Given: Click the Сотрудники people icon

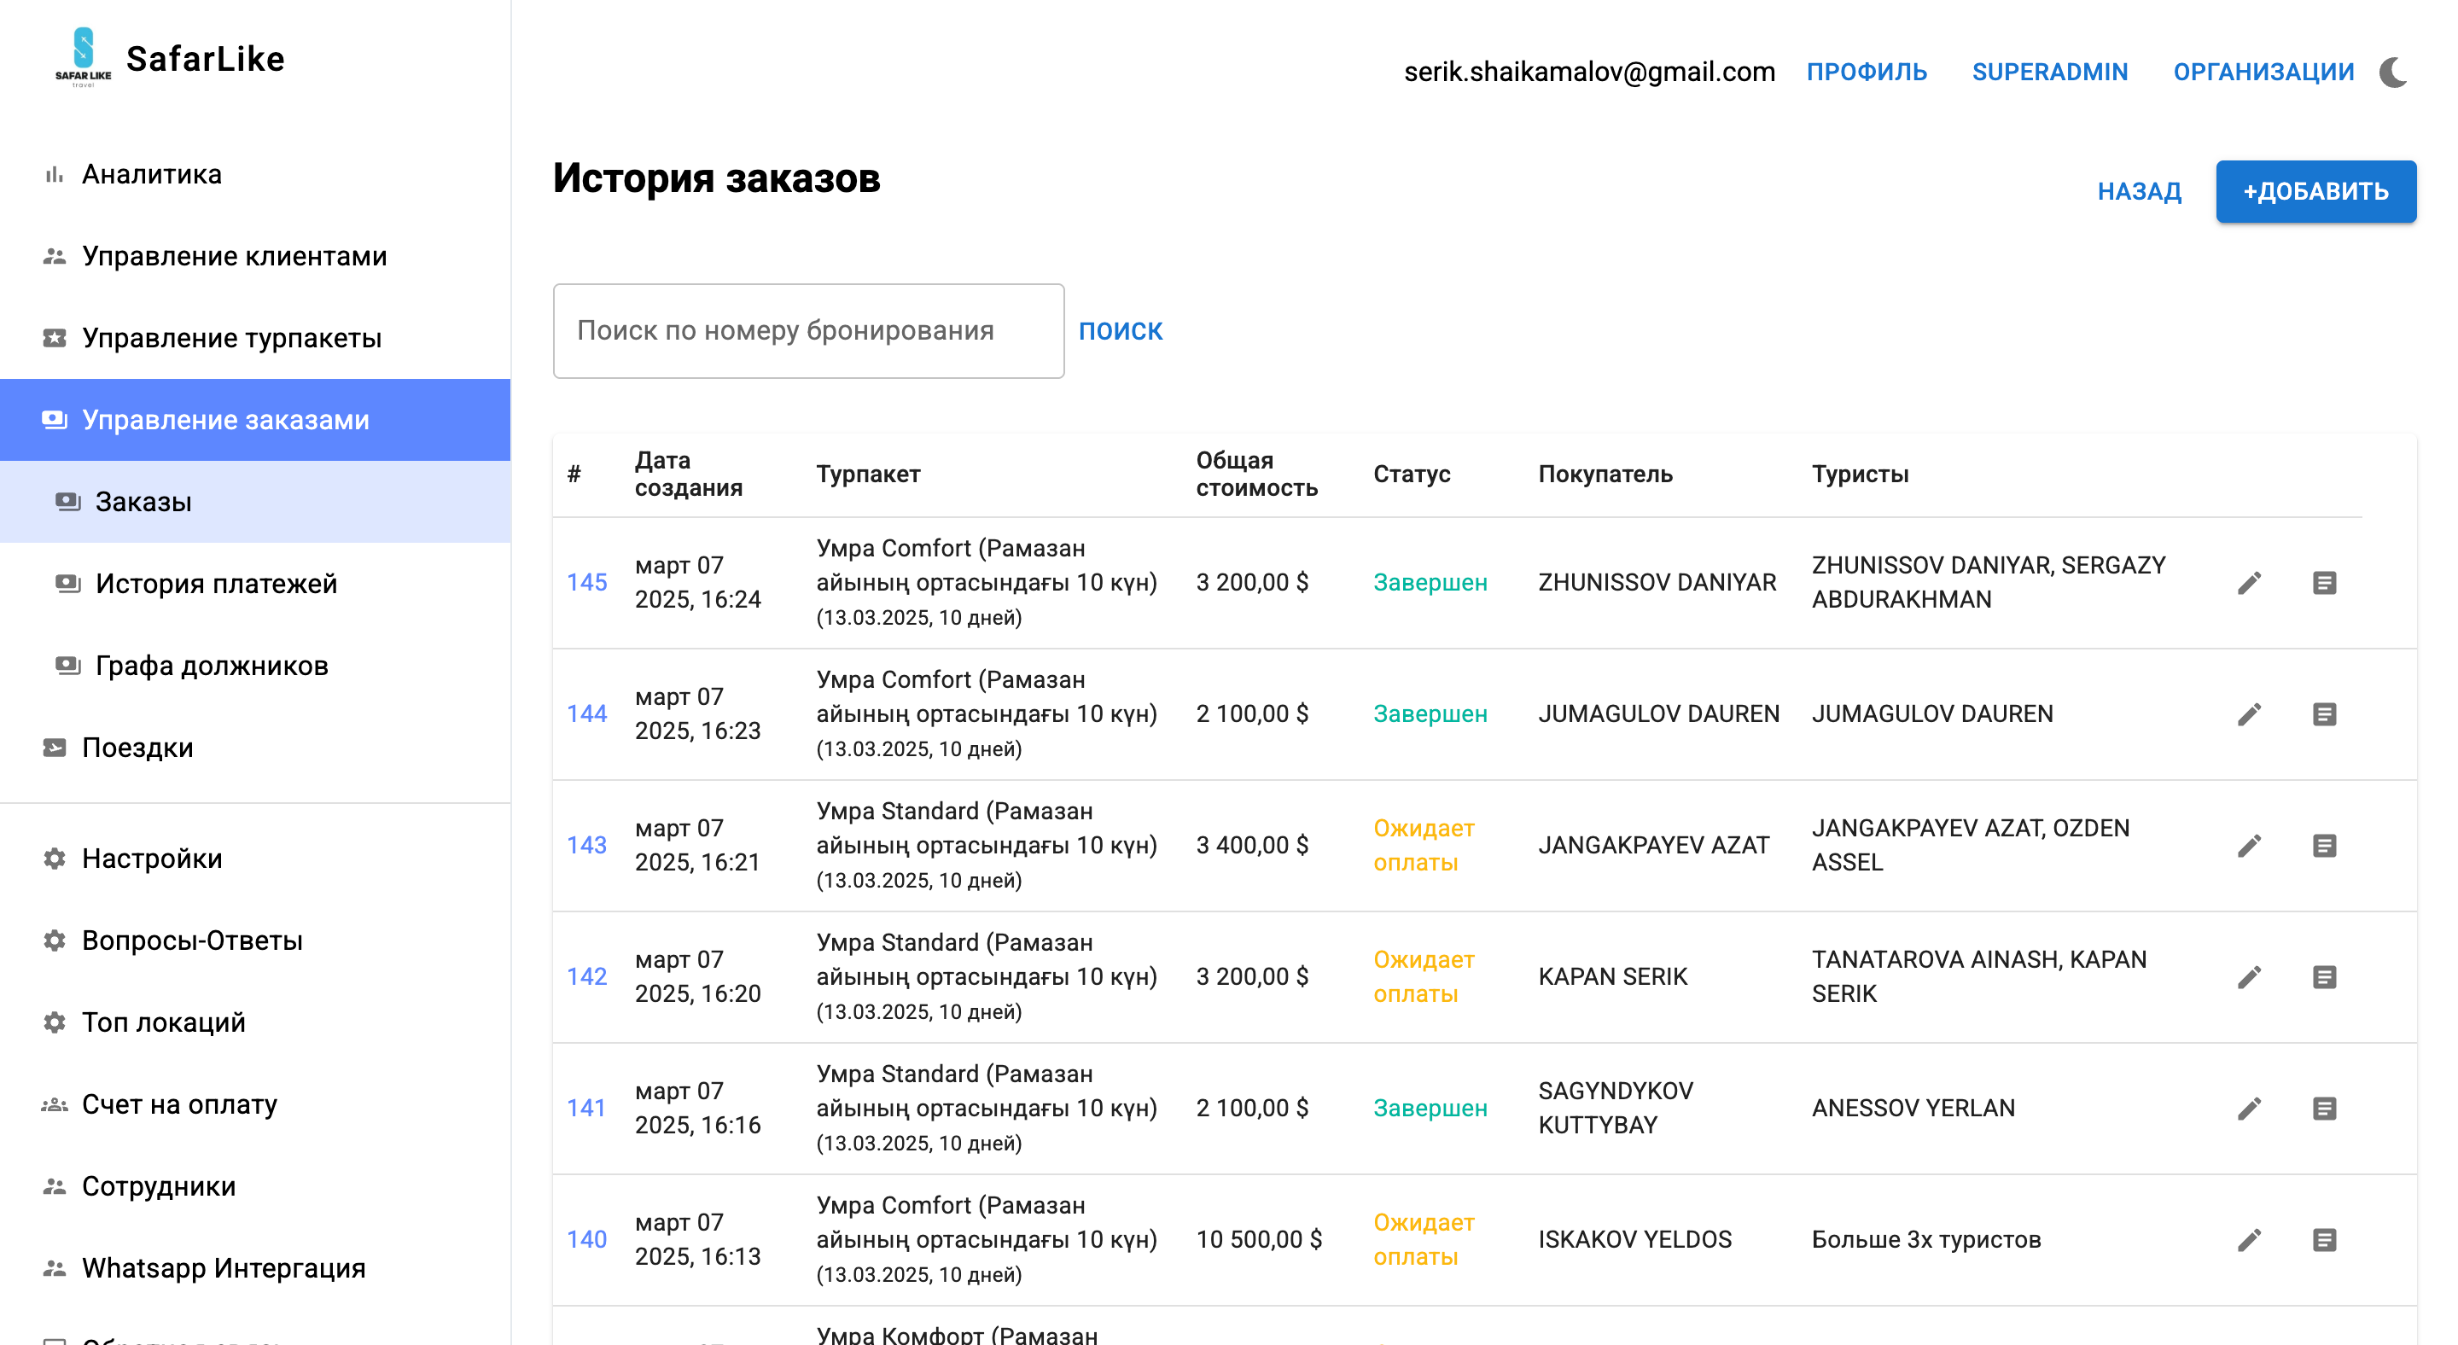Looking at the screenshot, I should pos(55,1186).
